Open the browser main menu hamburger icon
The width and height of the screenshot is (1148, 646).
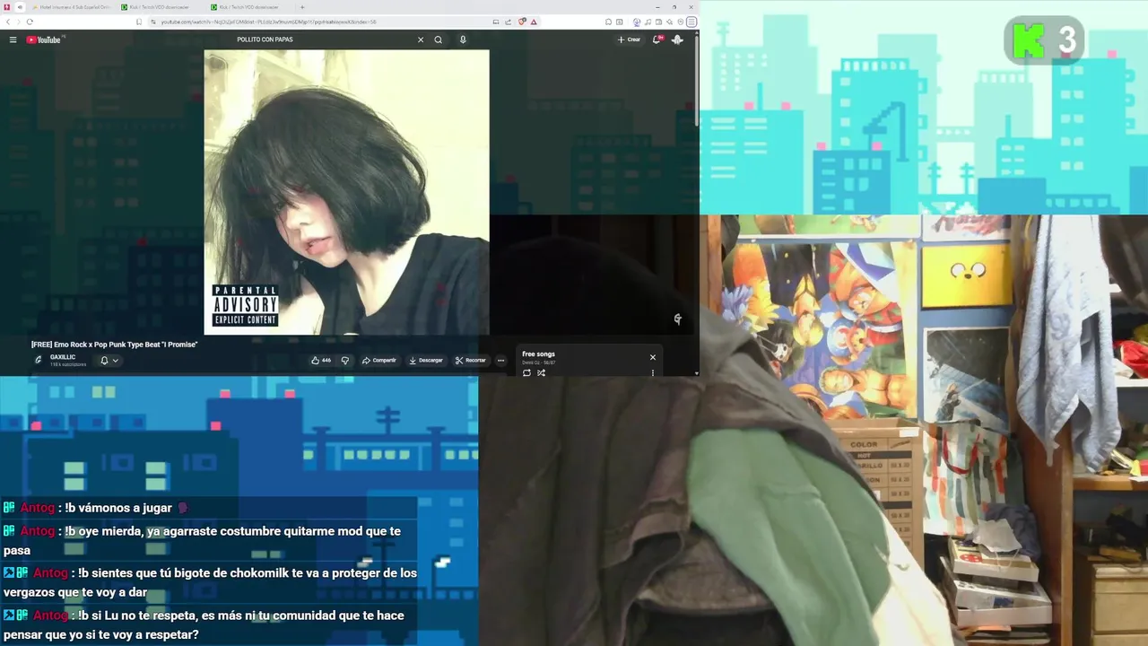[x=691, y=22]
